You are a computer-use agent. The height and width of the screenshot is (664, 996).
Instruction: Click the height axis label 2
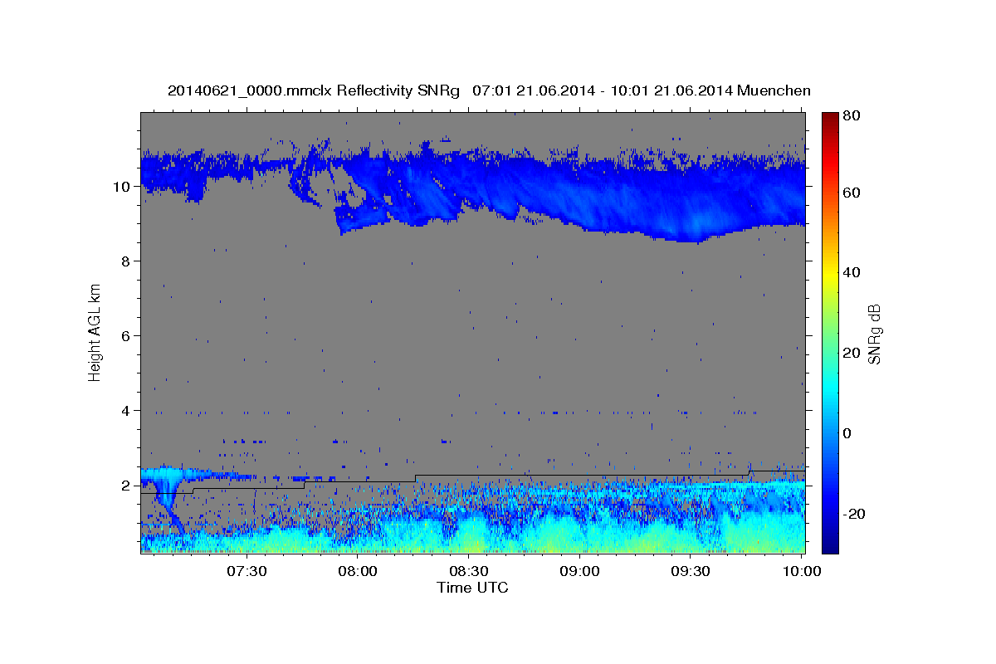(127, 486)
